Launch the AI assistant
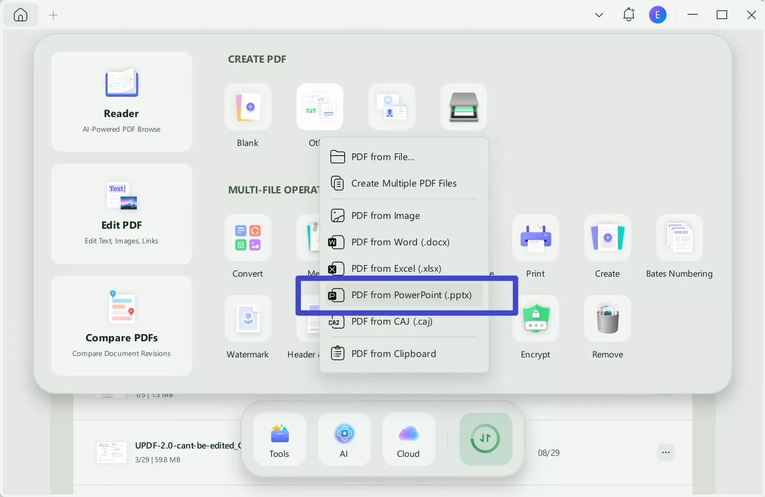This screenshot has height=497, width=765. [x=344, y=439]
